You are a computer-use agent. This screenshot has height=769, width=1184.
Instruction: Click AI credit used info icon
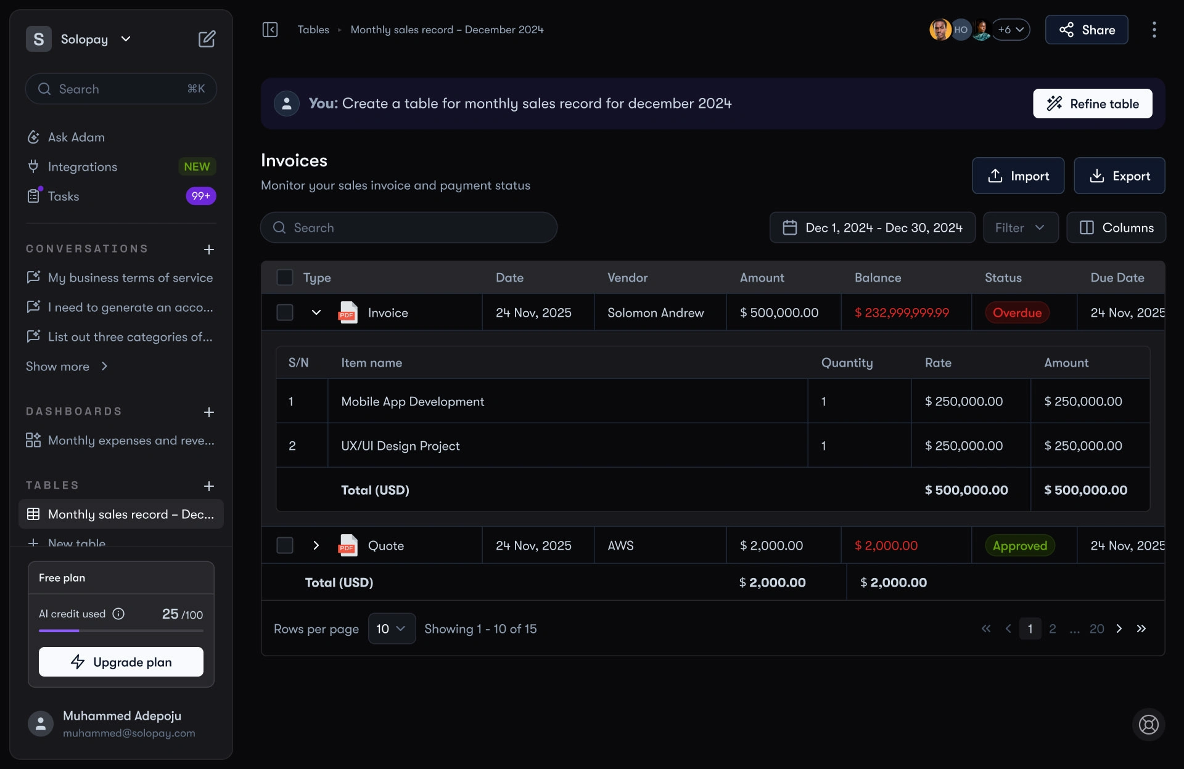tap(119, 614)
